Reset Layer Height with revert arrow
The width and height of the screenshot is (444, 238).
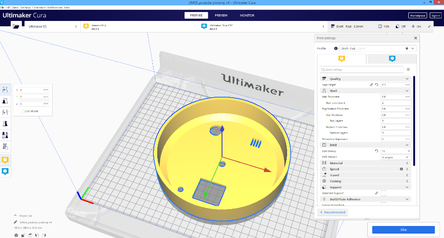pos(377,85)
